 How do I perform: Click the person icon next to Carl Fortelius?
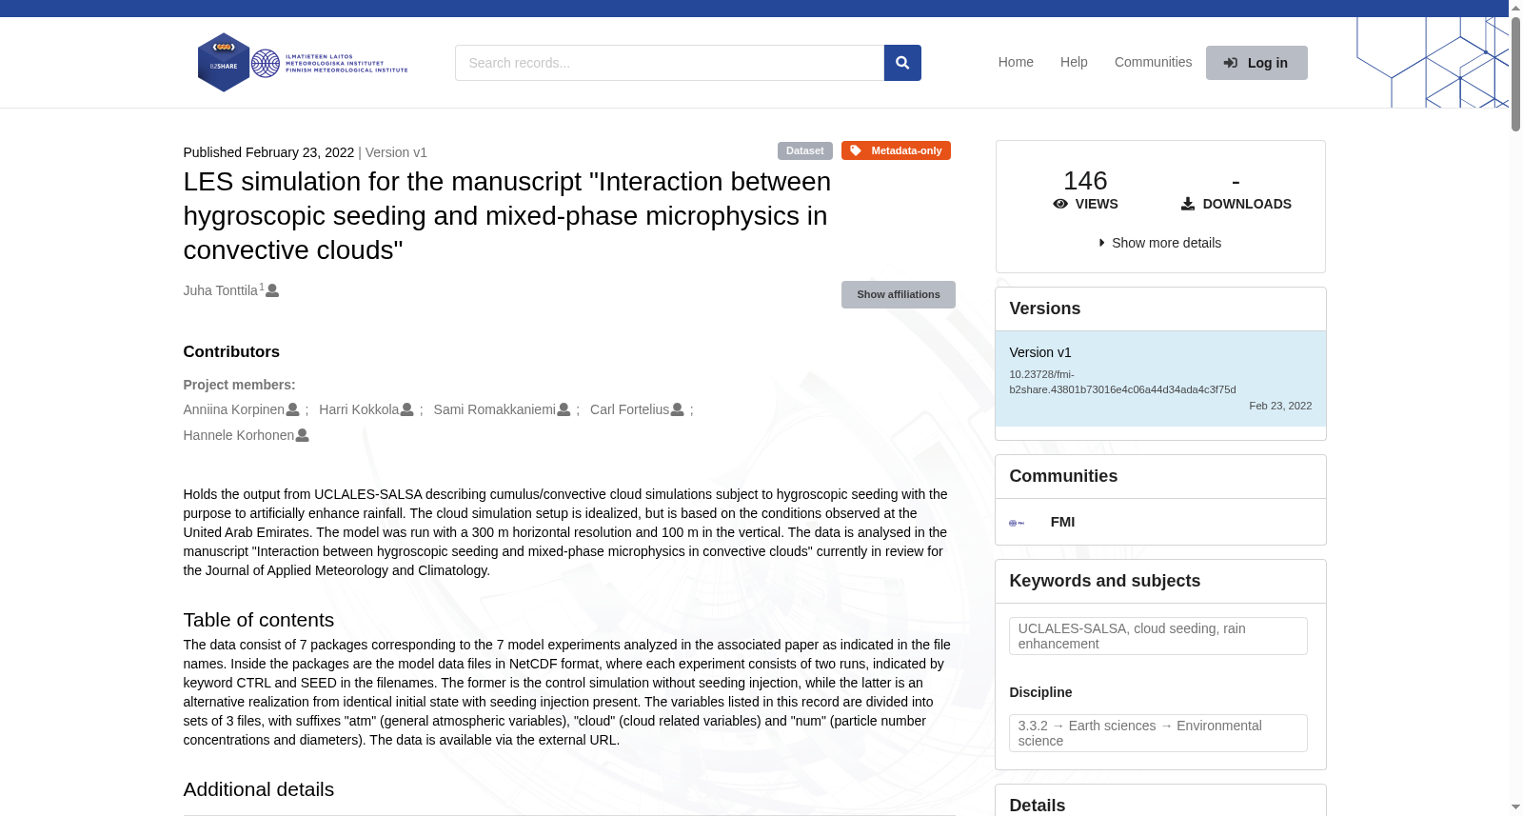(x=678, y=409)
